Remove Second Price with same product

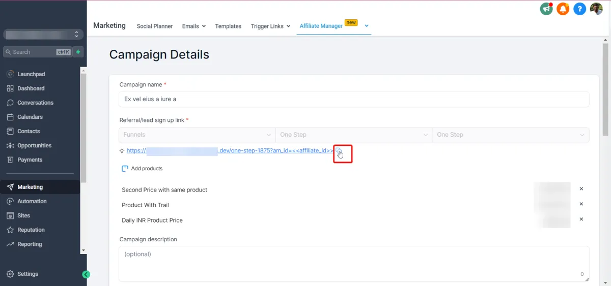581,189
